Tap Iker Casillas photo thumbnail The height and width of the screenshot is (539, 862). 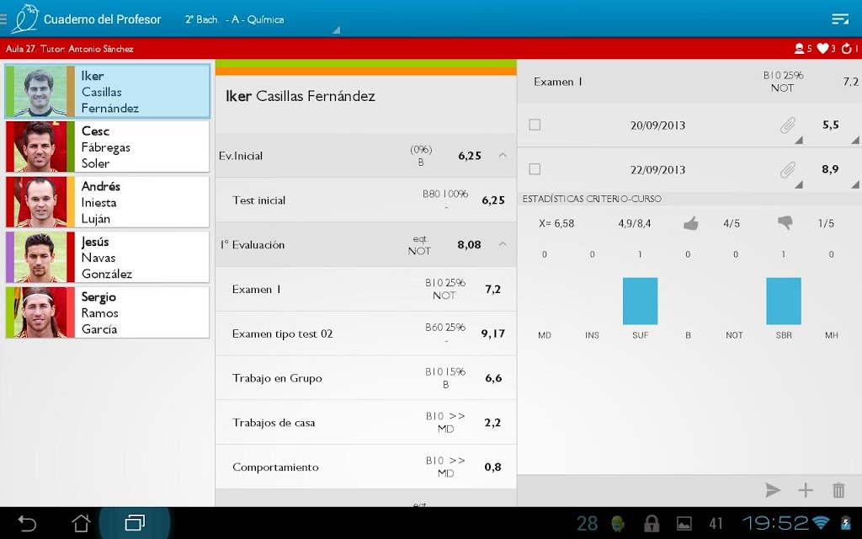point(40,91)
